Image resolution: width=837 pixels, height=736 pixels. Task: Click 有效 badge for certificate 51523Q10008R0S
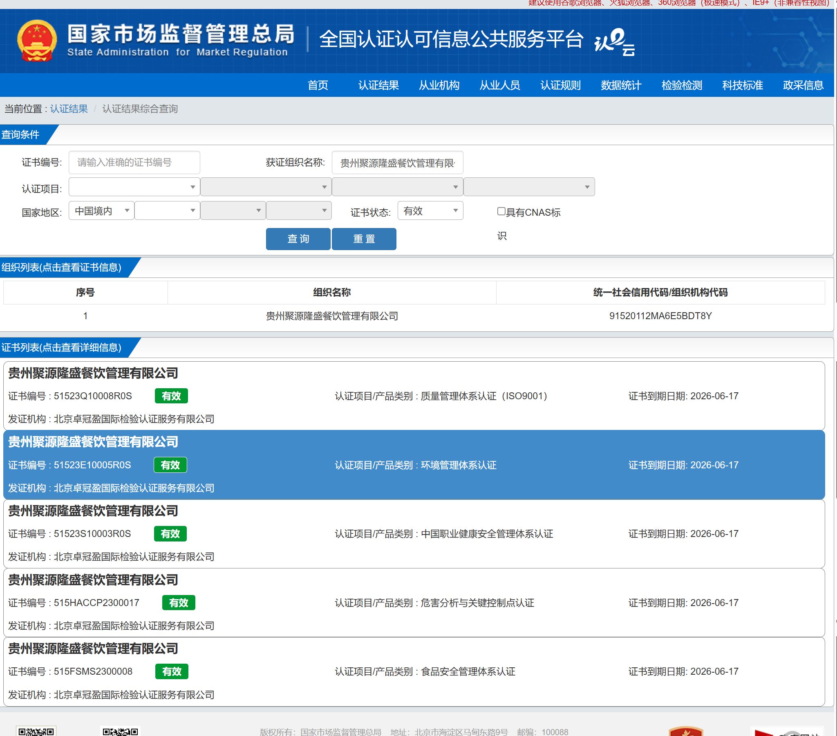pos(171,396)
